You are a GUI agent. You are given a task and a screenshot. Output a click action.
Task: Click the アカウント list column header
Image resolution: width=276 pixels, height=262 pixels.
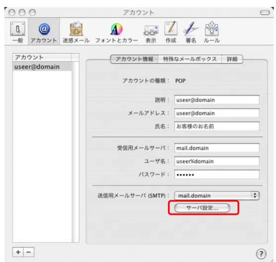[x=42, y=58]
